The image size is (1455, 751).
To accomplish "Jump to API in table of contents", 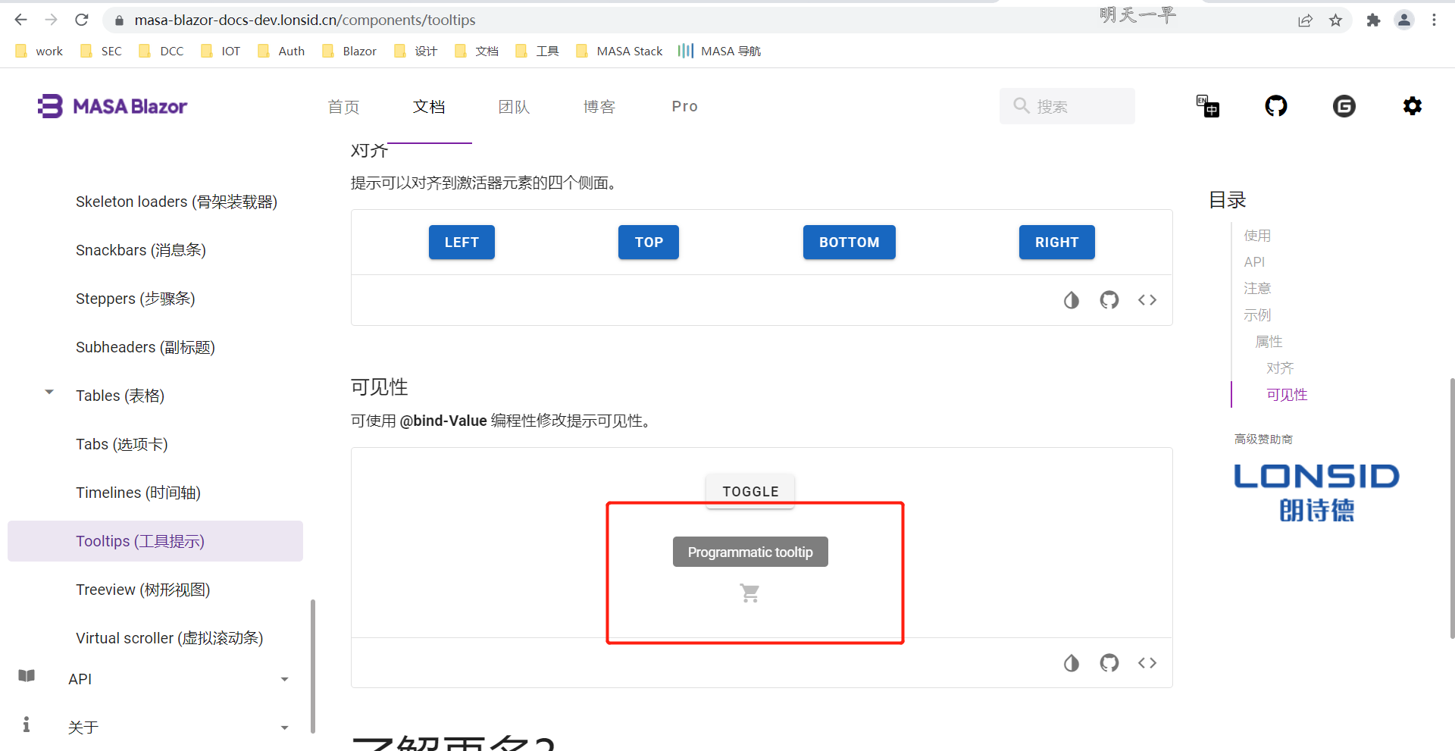I will pos(1254,262).
